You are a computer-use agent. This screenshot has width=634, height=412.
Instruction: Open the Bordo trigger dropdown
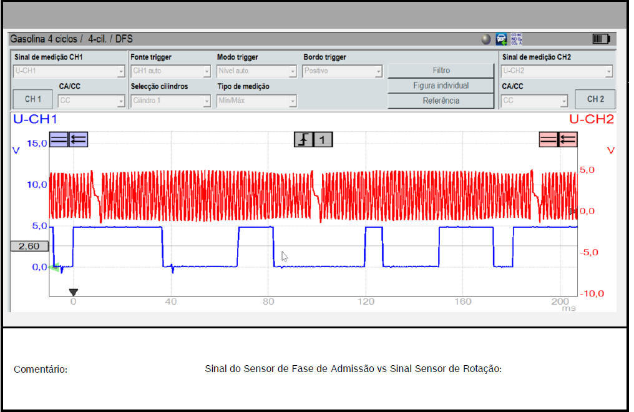[343, 71]
